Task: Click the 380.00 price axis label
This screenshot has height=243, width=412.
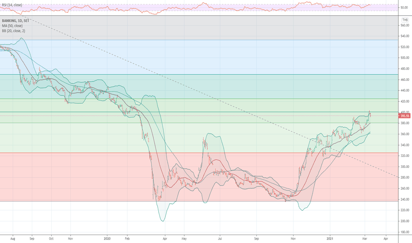Action: pos(405,123)
